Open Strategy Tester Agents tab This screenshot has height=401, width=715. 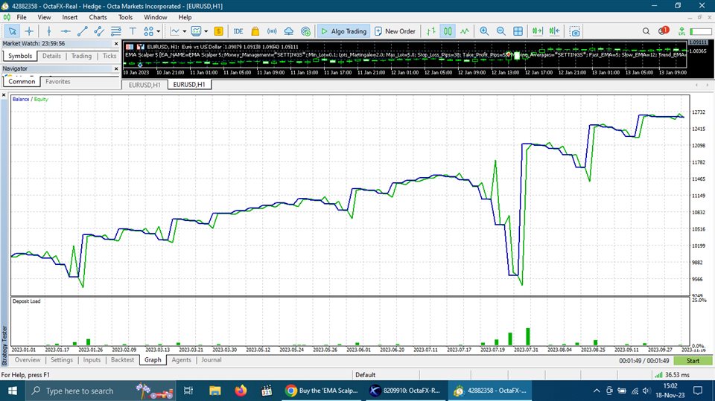181,360
